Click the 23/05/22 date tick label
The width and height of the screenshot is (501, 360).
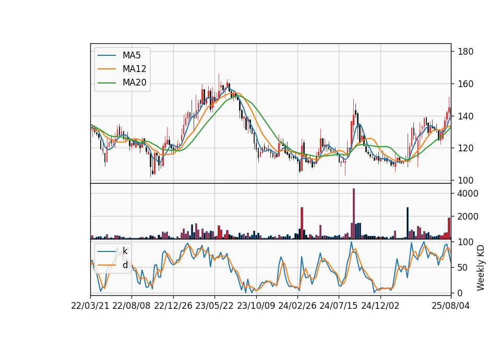click(x=214, y=306)
